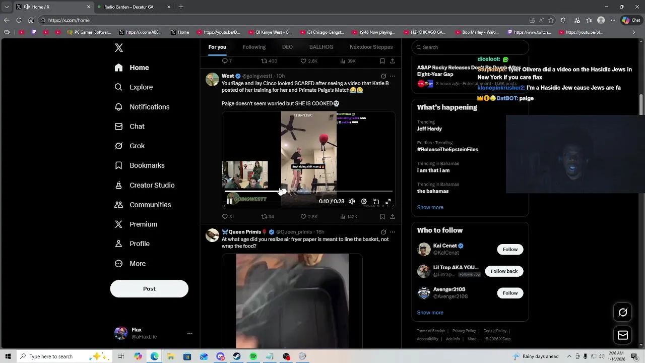This screenshot has height=363, width=645.
Task: Open the Home sidebar item
Action: point(132,68)
